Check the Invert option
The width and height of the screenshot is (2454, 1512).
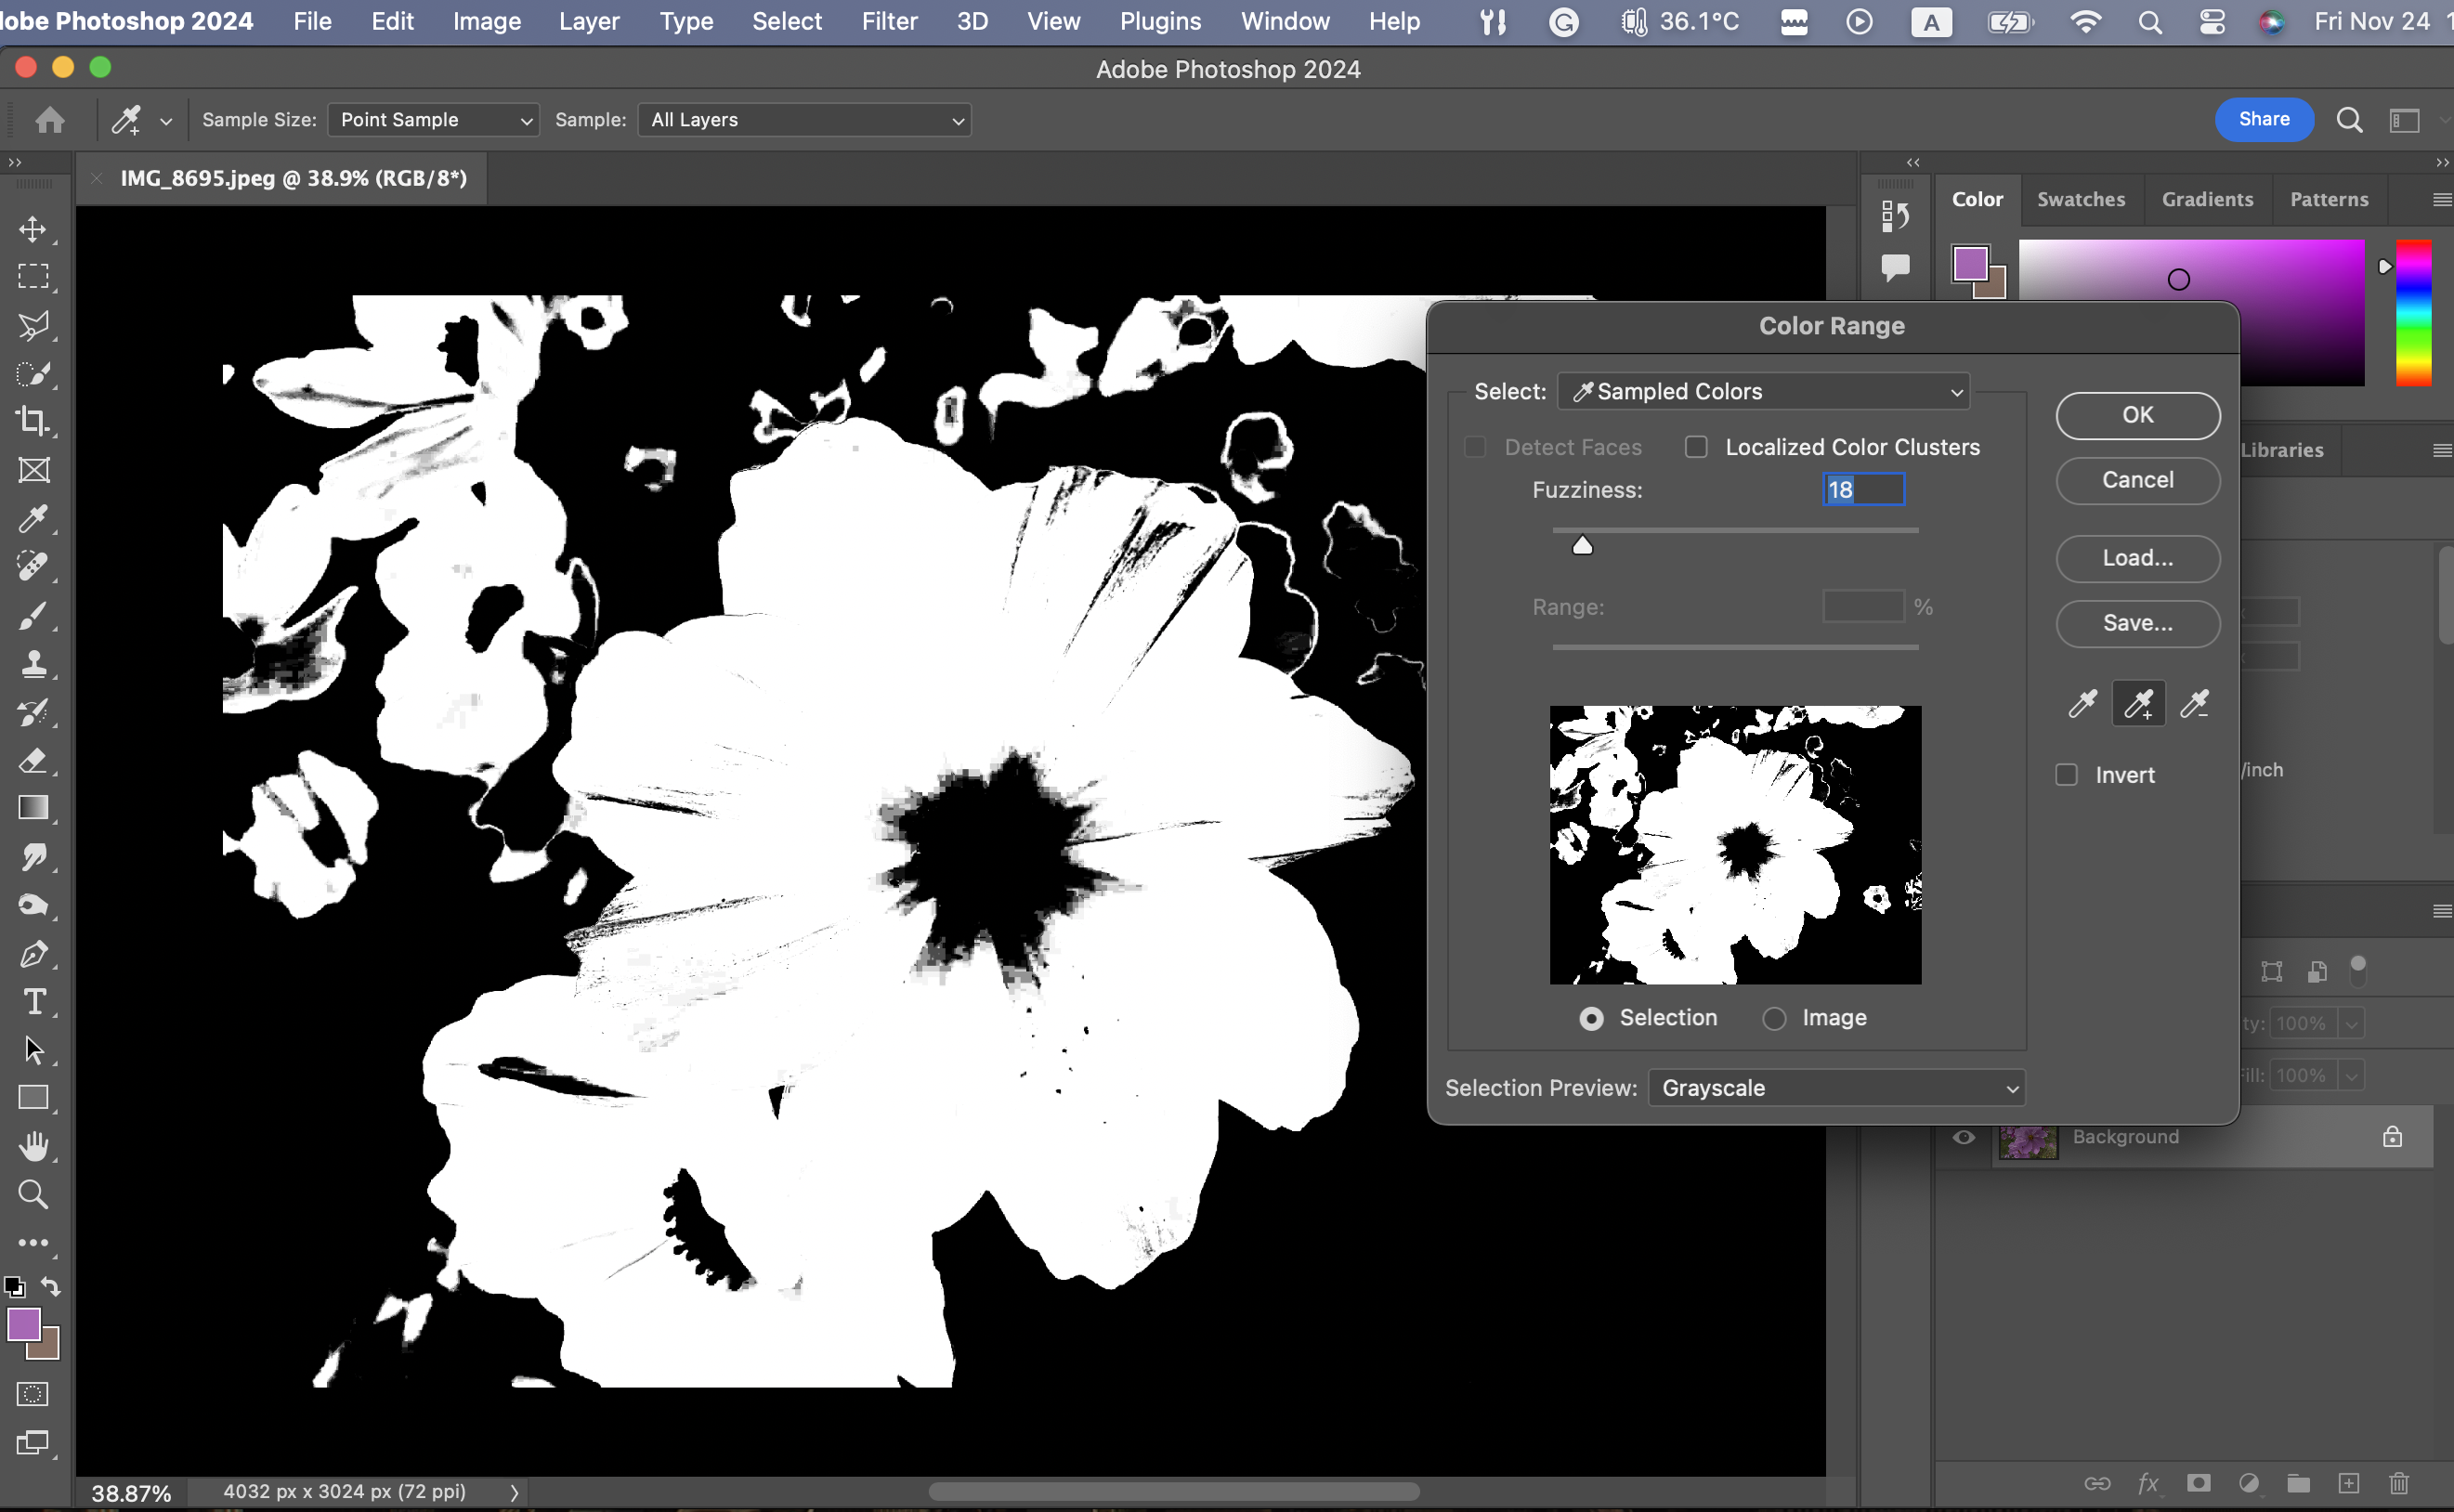click(x=2066, y=775)
